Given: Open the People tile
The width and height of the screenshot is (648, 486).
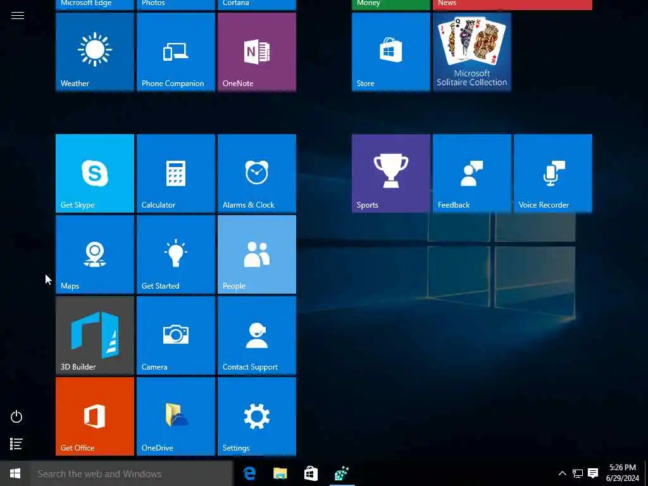Looking at the screenshot, I should 257,254.
